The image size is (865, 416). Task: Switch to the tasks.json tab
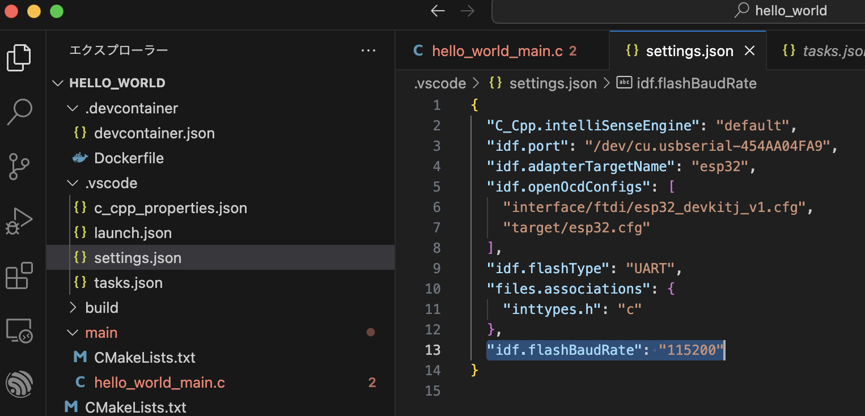[x=833, y=50]
